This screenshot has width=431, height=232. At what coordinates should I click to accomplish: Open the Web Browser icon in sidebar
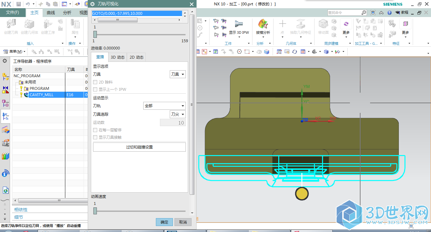click(5, 190)
